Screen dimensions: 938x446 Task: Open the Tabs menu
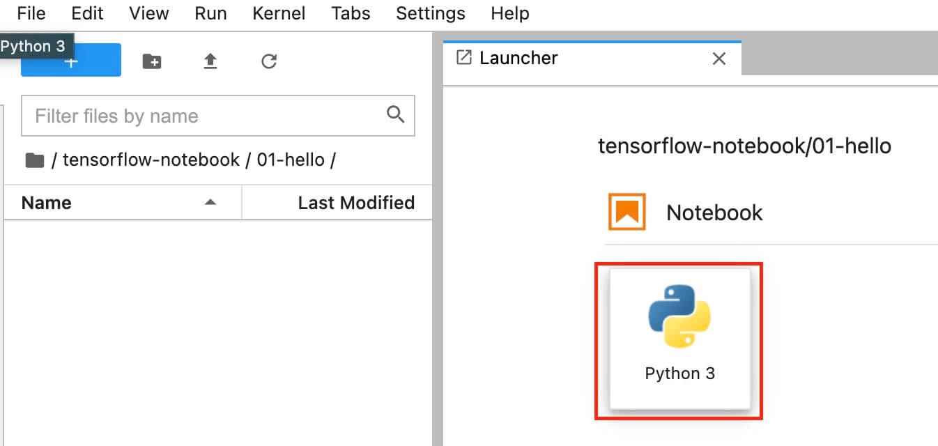coord(351,13)
